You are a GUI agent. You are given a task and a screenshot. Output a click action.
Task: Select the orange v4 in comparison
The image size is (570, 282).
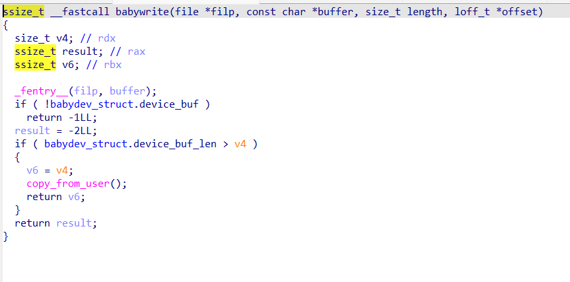pyautogui.click(x=240, y=144)
